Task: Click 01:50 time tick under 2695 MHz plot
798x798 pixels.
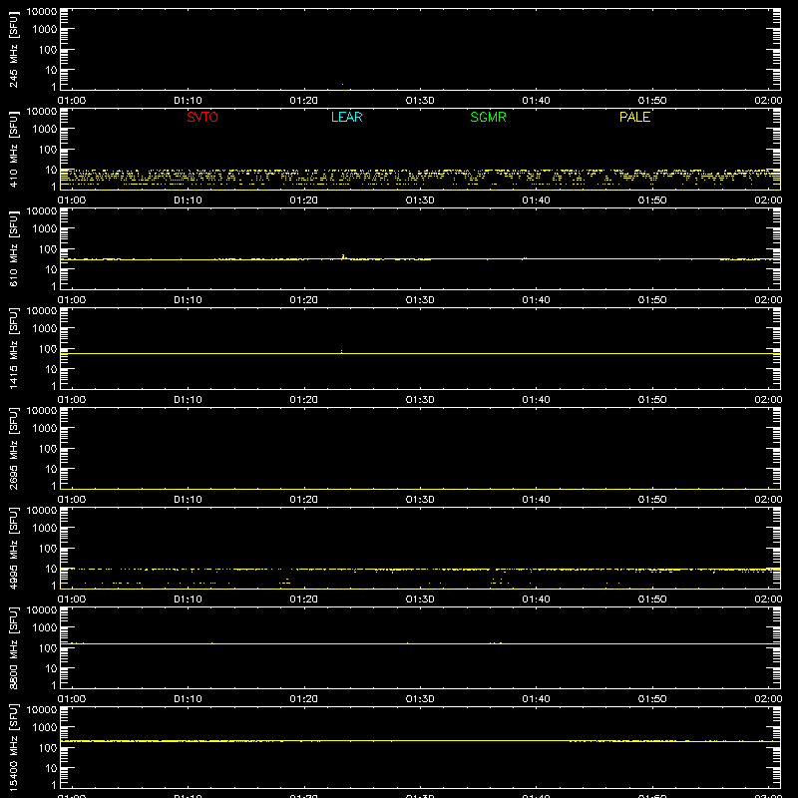Action: point(652,500)
